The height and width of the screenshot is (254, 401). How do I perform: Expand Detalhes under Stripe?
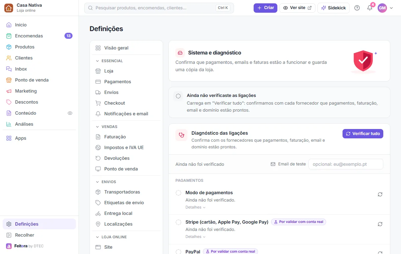pyautogui.click(x=195, y=237)
